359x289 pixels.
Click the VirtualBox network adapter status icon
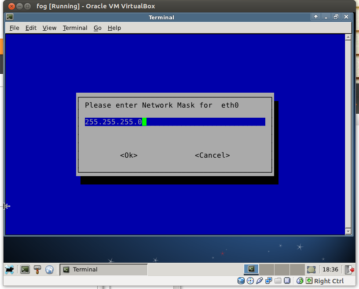point(269,281)
